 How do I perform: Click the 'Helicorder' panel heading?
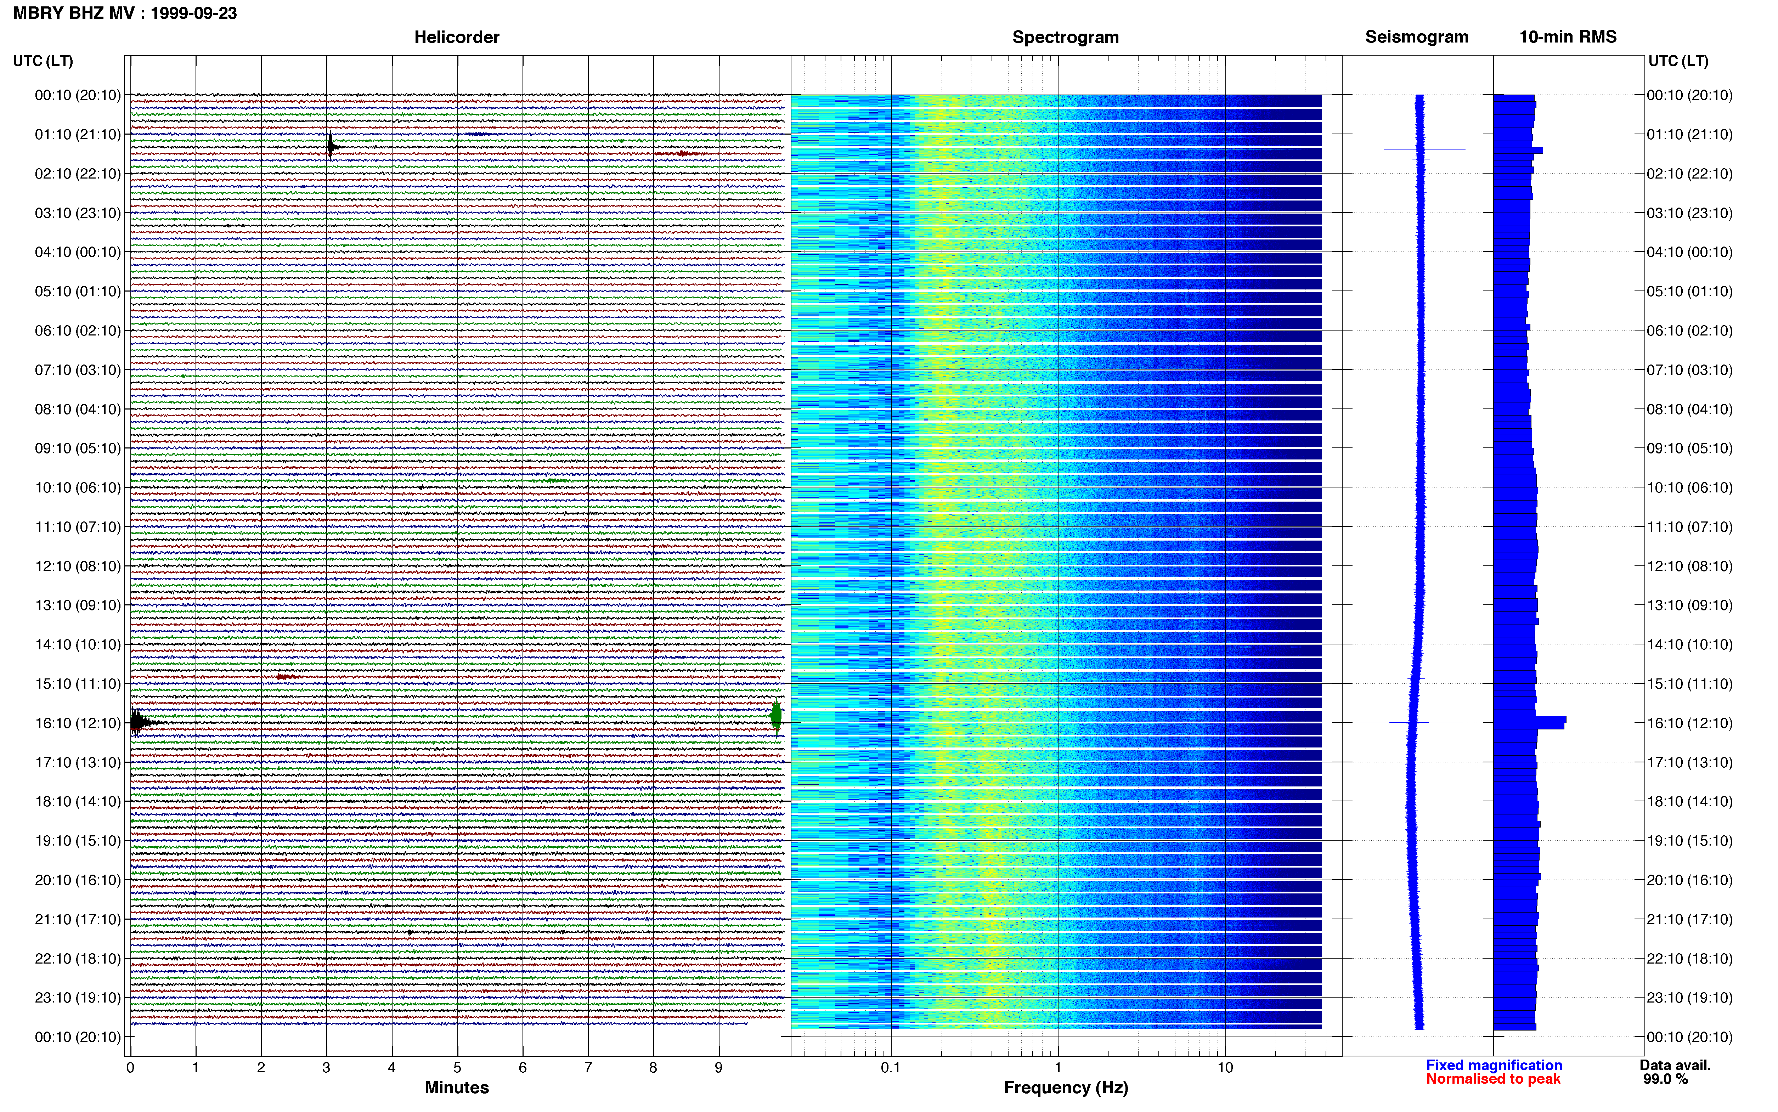[457, 38]
